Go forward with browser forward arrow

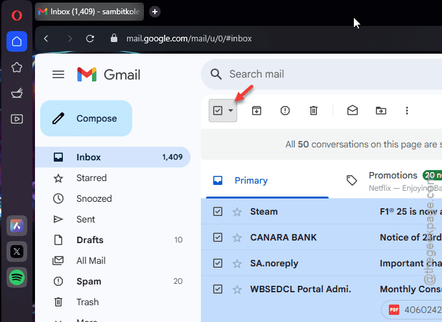[x=69, y=39]
